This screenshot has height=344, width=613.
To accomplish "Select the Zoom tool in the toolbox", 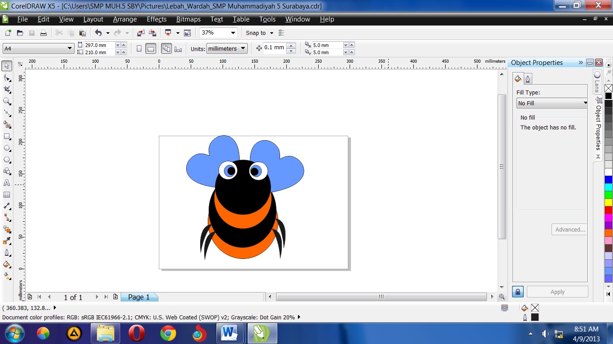I will click(x=7, y=101).
